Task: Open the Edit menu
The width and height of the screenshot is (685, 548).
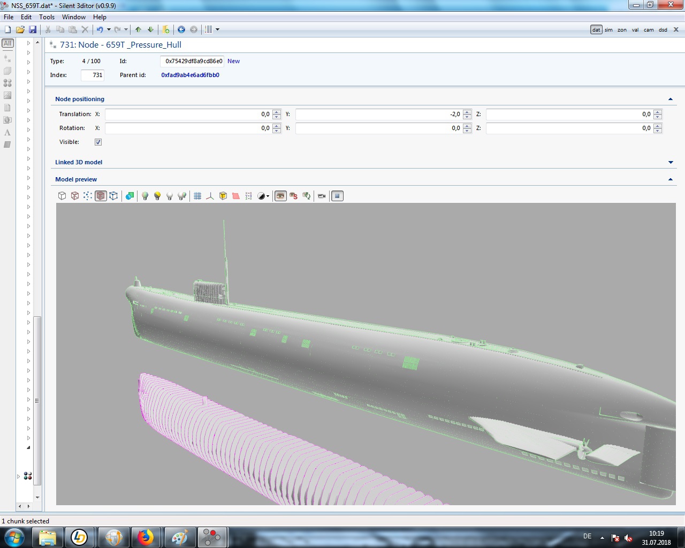Action: [26, 17]
